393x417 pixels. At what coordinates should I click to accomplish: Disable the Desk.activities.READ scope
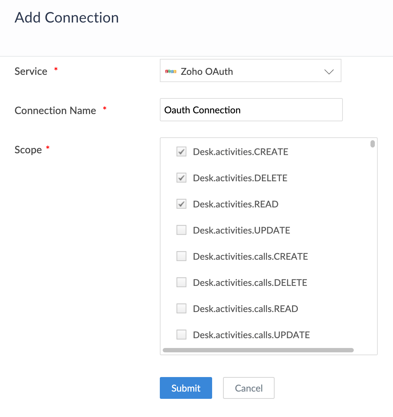tap(181, 204)
